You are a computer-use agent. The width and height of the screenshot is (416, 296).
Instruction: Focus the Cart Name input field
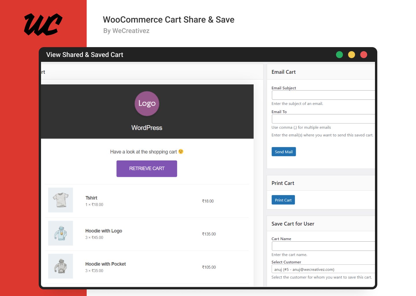(x=323, y=246)
